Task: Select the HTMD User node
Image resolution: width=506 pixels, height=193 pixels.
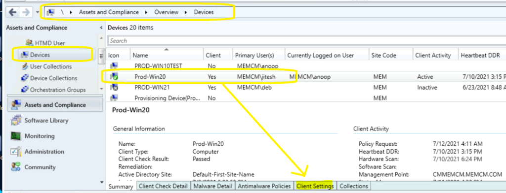Action: (45, 43)
